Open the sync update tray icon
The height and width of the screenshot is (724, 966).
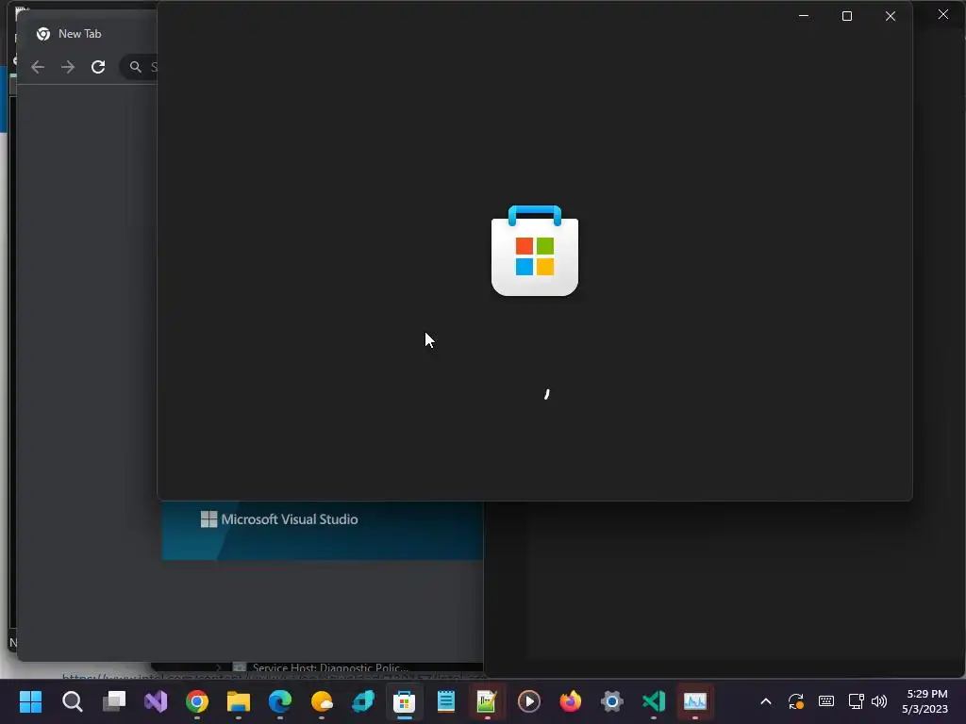pyautogui.click(x=796, y=701)
